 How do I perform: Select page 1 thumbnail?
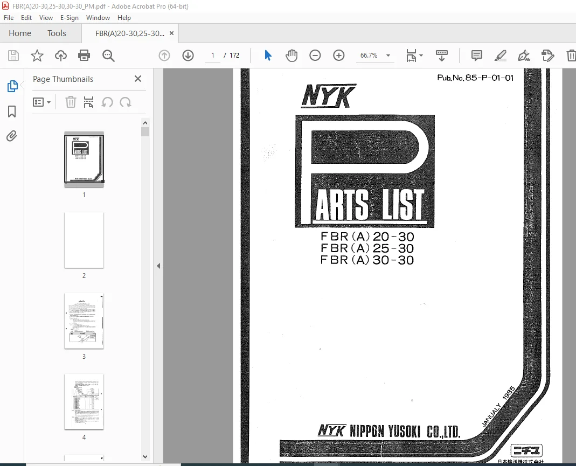pos(84,159)
